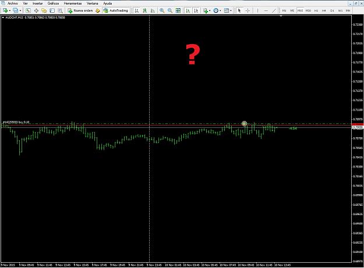The height and width of the screenshot is (268, 364).
Task: Click the zoom out magnifier
Action: [170, 10]
